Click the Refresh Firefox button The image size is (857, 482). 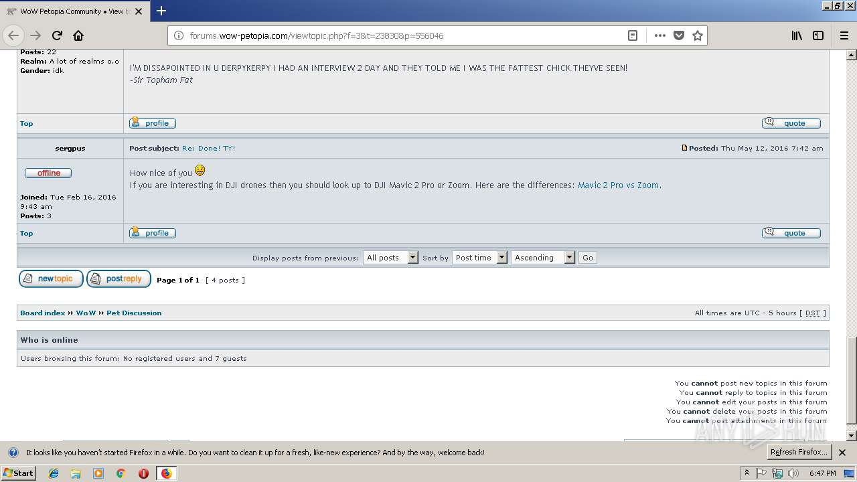(x=799, y=452)
